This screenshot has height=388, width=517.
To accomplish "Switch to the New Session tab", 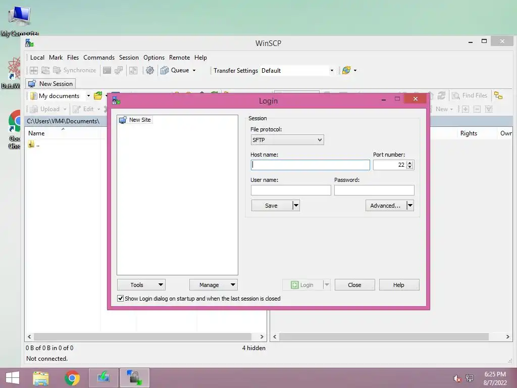I will click(51, 84).
